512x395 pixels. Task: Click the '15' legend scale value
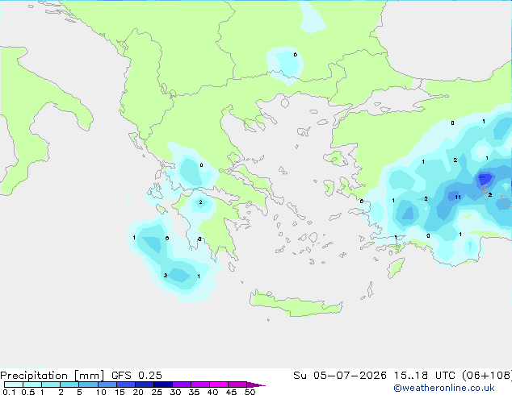(120, 392)
